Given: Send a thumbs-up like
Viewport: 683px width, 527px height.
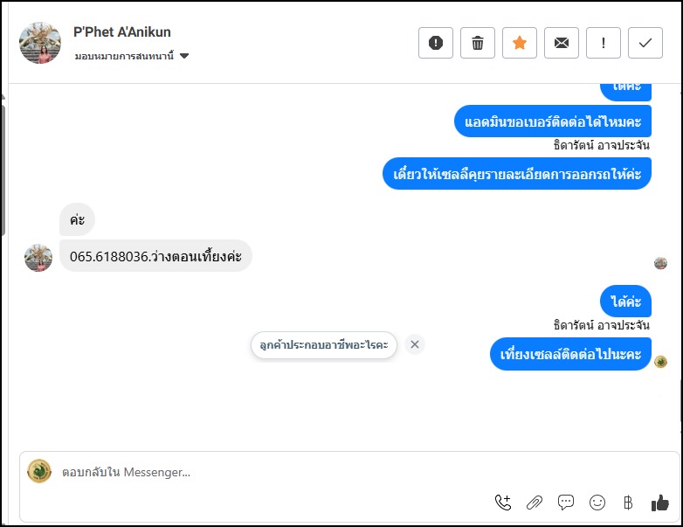Looking at the screenshot, I should pyautogui.click(x=659, y=503).
